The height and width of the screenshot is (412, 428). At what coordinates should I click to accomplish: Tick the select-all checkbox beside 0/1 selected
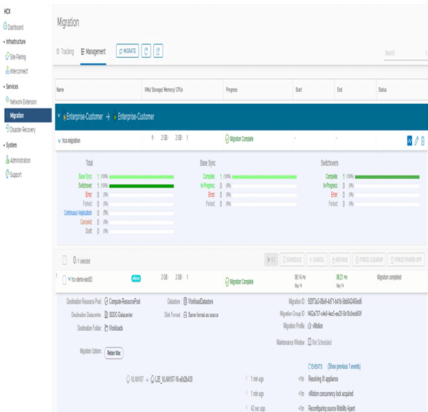(65, 260)
